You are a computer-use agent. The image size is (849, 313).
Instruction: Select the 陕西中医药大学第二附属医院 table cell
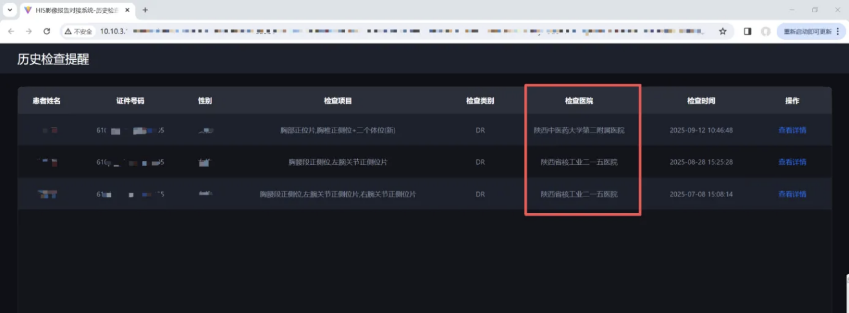tap(578, 130)
